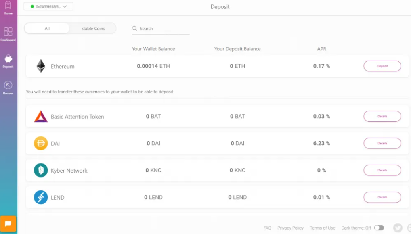Viewport: 411px width, 234px height.
Task: Open Details for DAI
Action: pyautogui.click(x=382, y=143)
